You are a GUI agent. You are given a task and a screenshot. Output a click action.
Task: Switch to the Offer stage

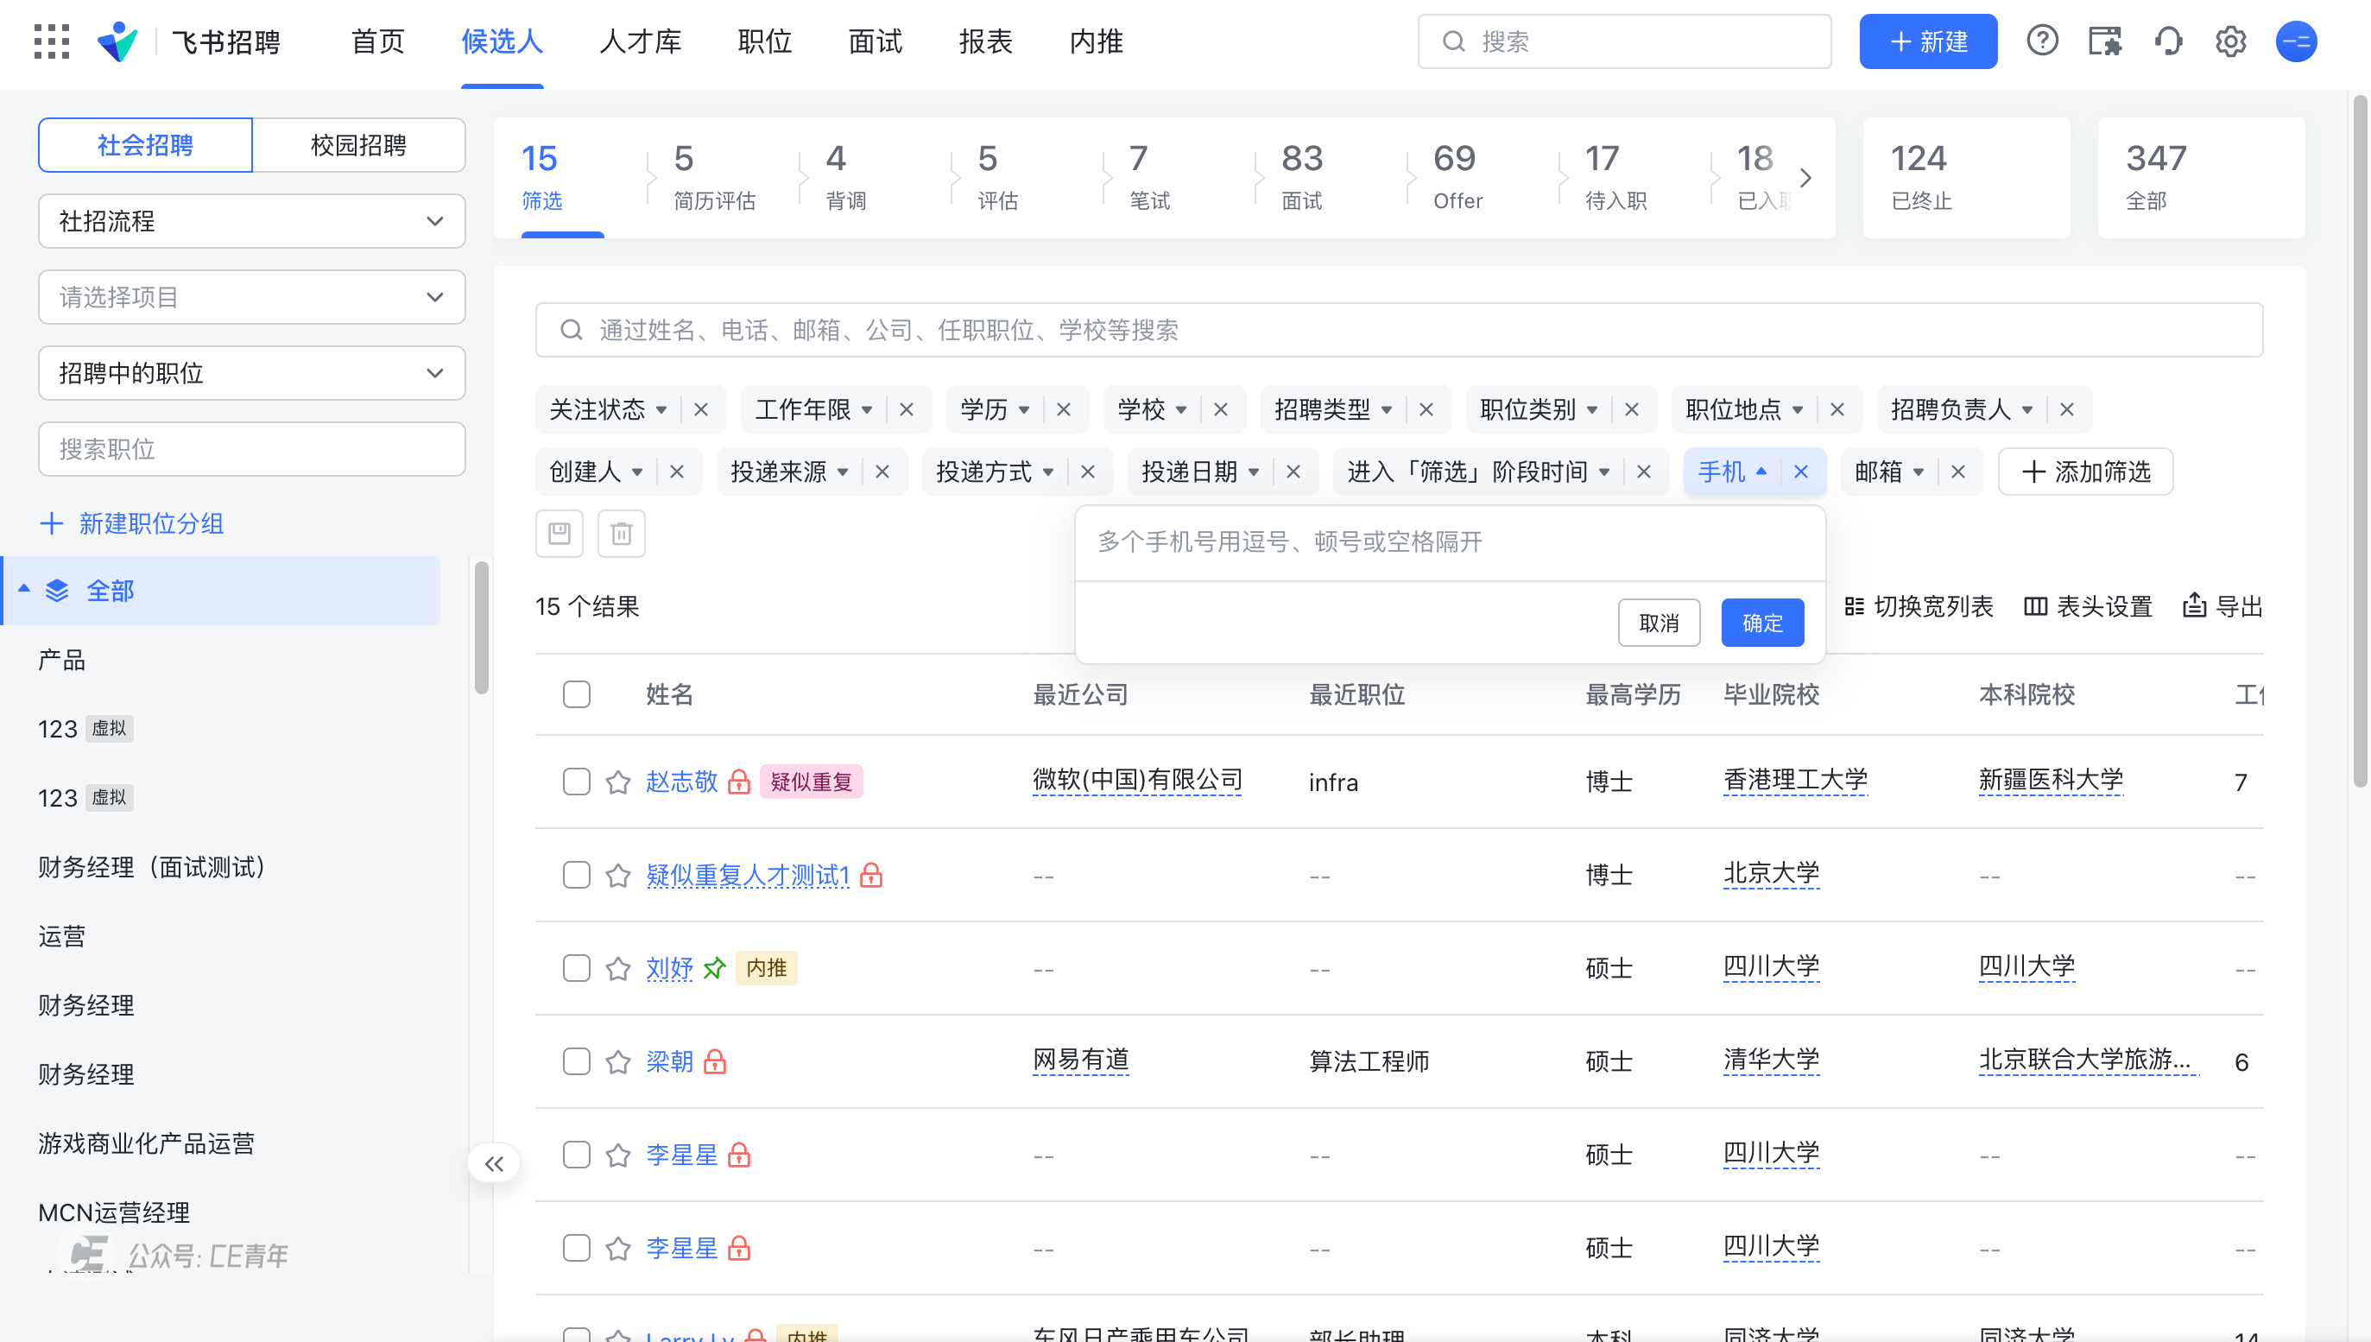pyautogui.click(x=1457, y=178)
